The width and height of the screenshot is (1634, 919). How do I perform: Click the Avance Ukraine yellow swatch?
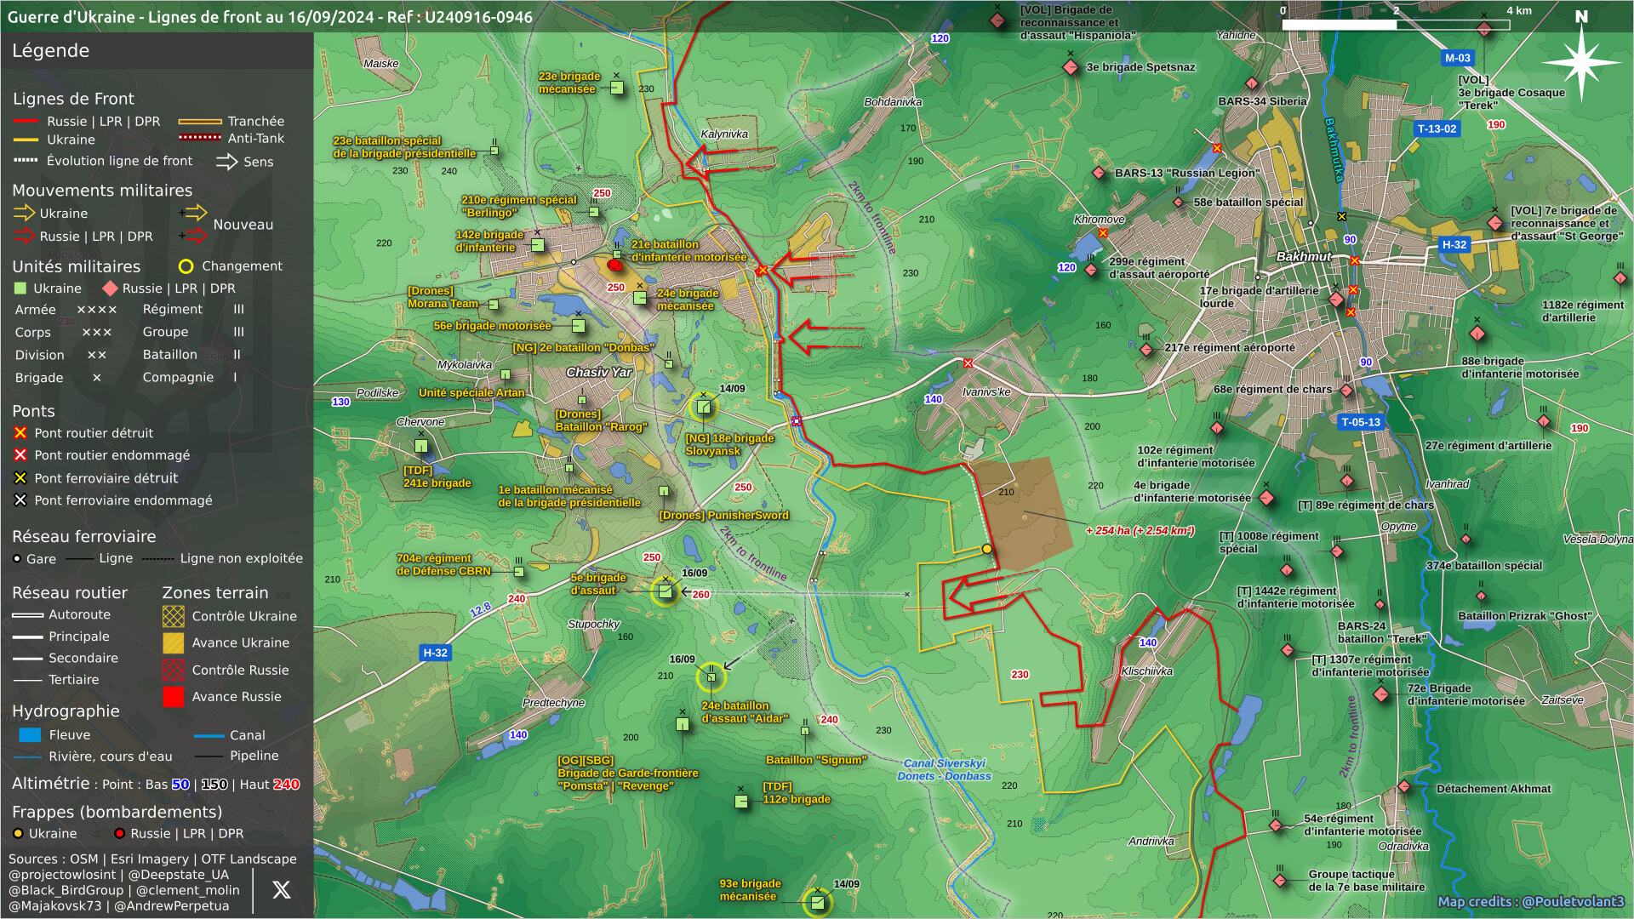[x=173, y=643]
